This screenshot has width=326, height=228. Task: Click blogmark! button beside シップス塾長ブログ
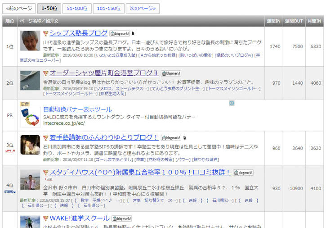click(120, 33)
